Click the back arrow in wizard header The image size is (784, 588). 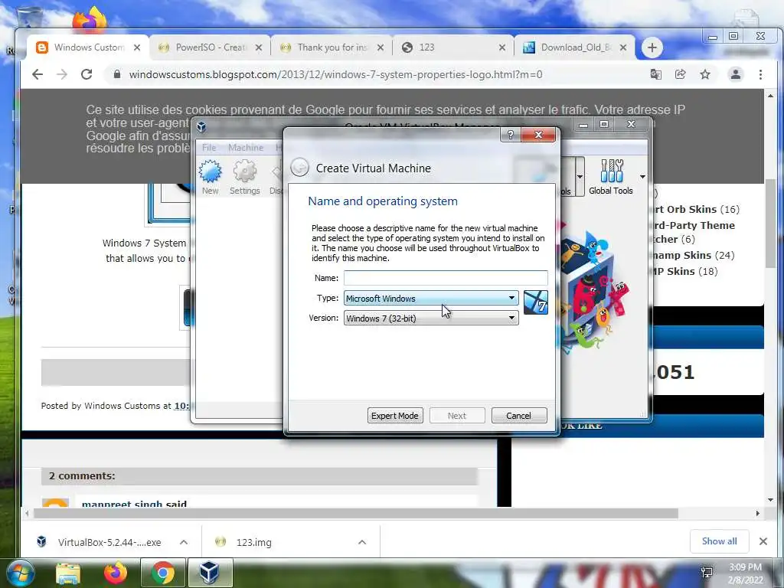299,168
